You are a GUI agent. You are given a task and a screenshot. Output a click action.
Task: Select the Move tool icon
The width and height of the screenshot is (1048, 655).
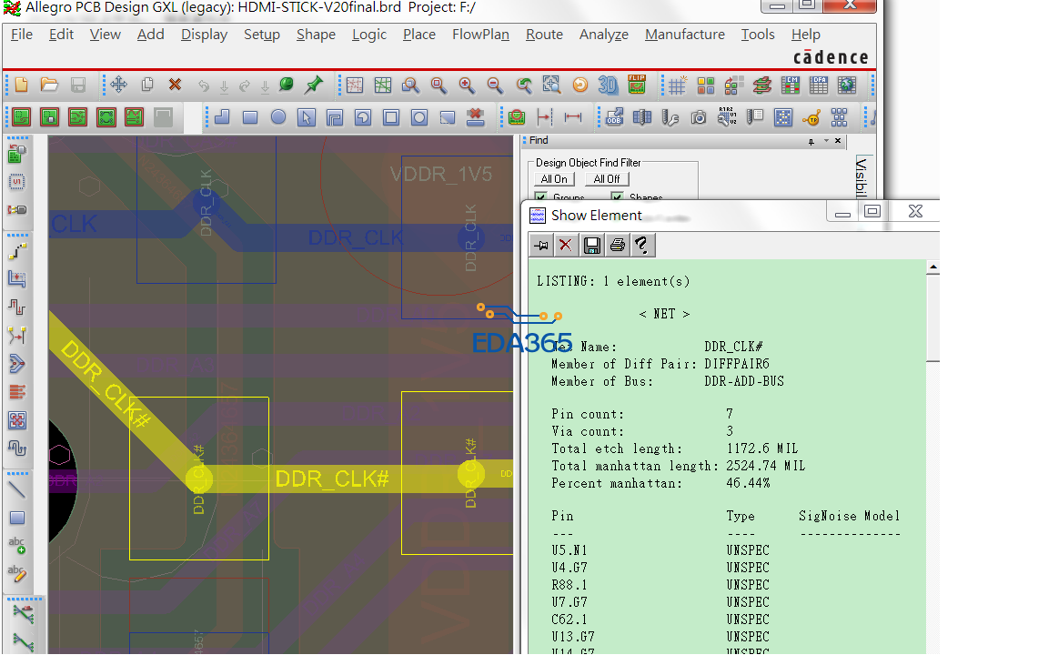point(118,86)
